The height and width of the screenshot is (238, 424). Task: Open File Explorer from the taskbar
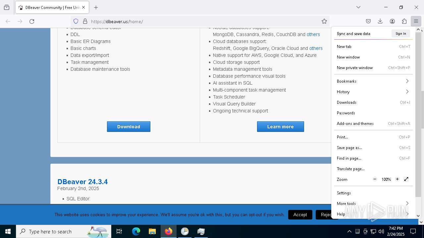point(152,231)
